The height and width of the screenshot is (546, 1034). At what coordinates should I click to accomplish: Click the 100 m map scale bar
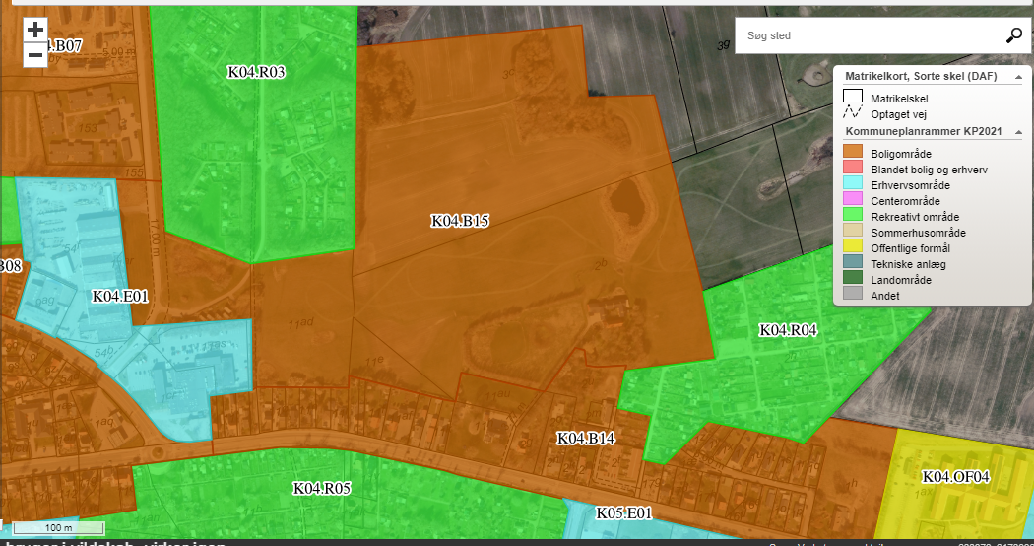click(59, 528)
